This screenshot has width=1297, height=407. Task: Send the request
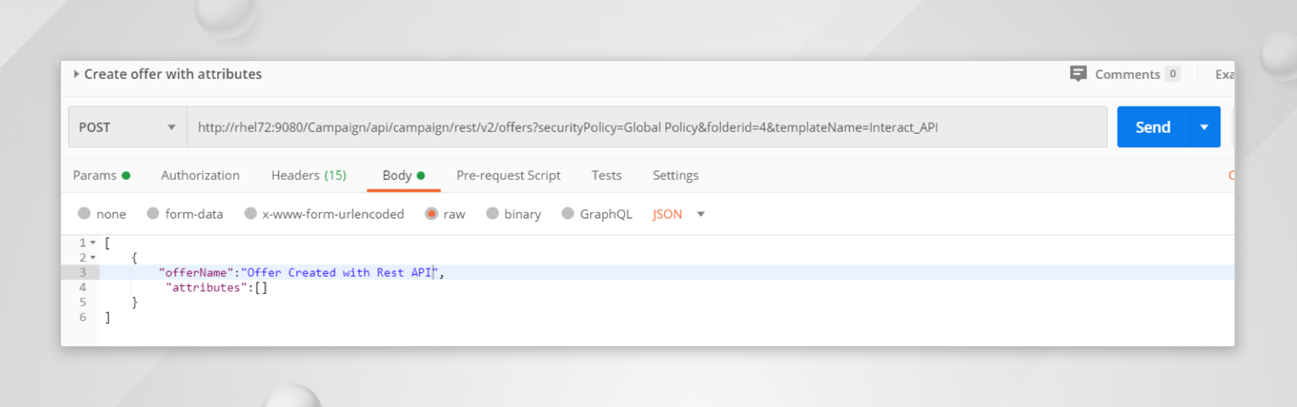coord(1152,127)
